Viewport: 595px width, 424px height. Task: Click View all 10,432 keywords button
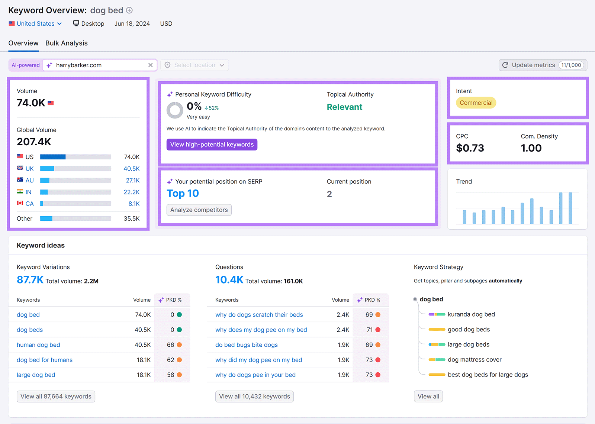pyautogui.click(x=254, y=397)
